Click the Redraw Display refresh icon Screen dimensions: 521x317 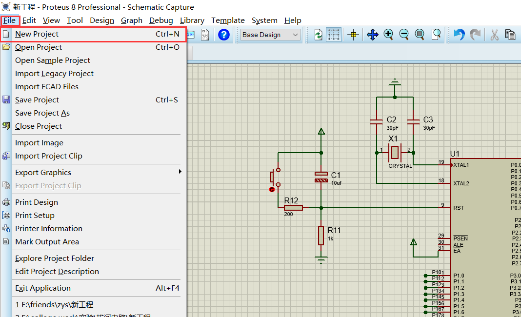(x=319, y=35)
